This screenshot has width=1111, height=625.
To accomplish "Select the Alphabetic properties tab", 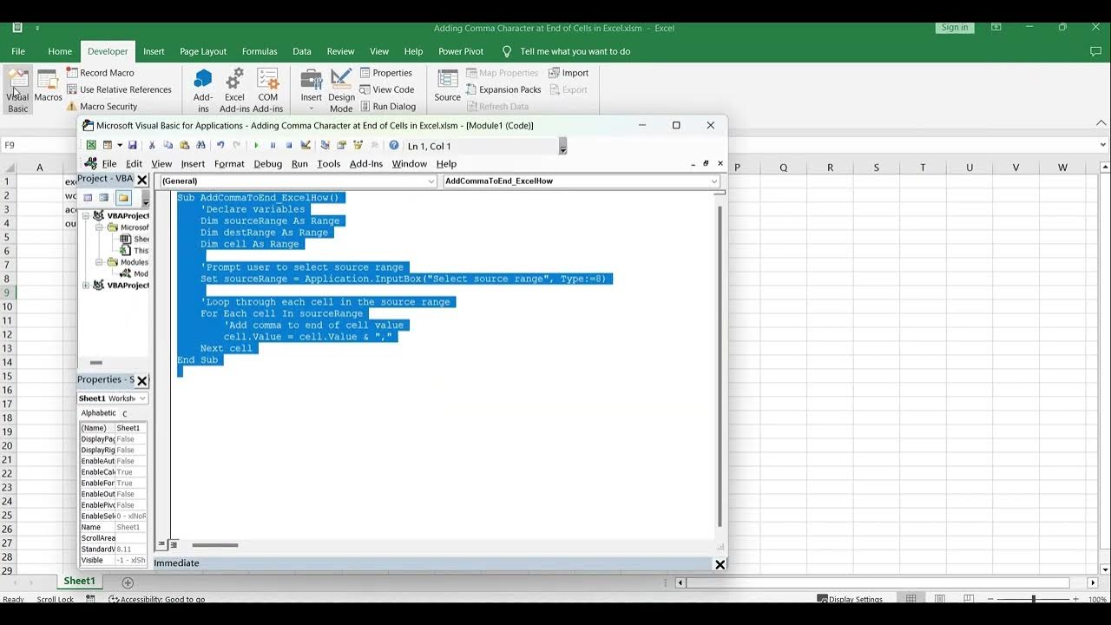I will pos(98,413).
